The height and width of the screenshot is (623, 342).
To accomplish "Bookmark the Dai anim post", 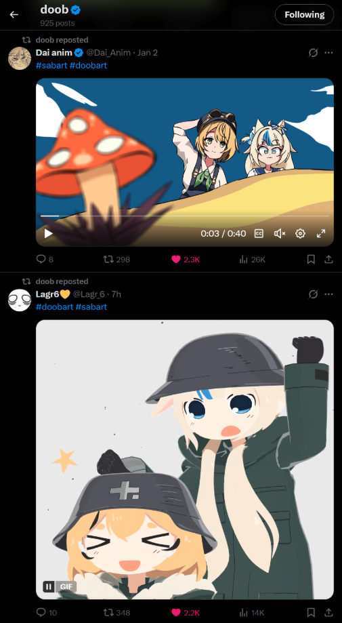I will coord(311,260).
